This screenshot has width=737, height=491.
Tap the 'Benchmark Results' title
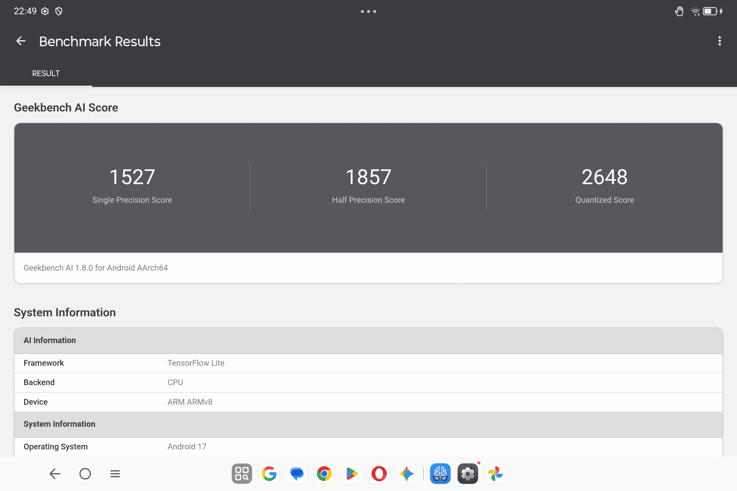100,41
